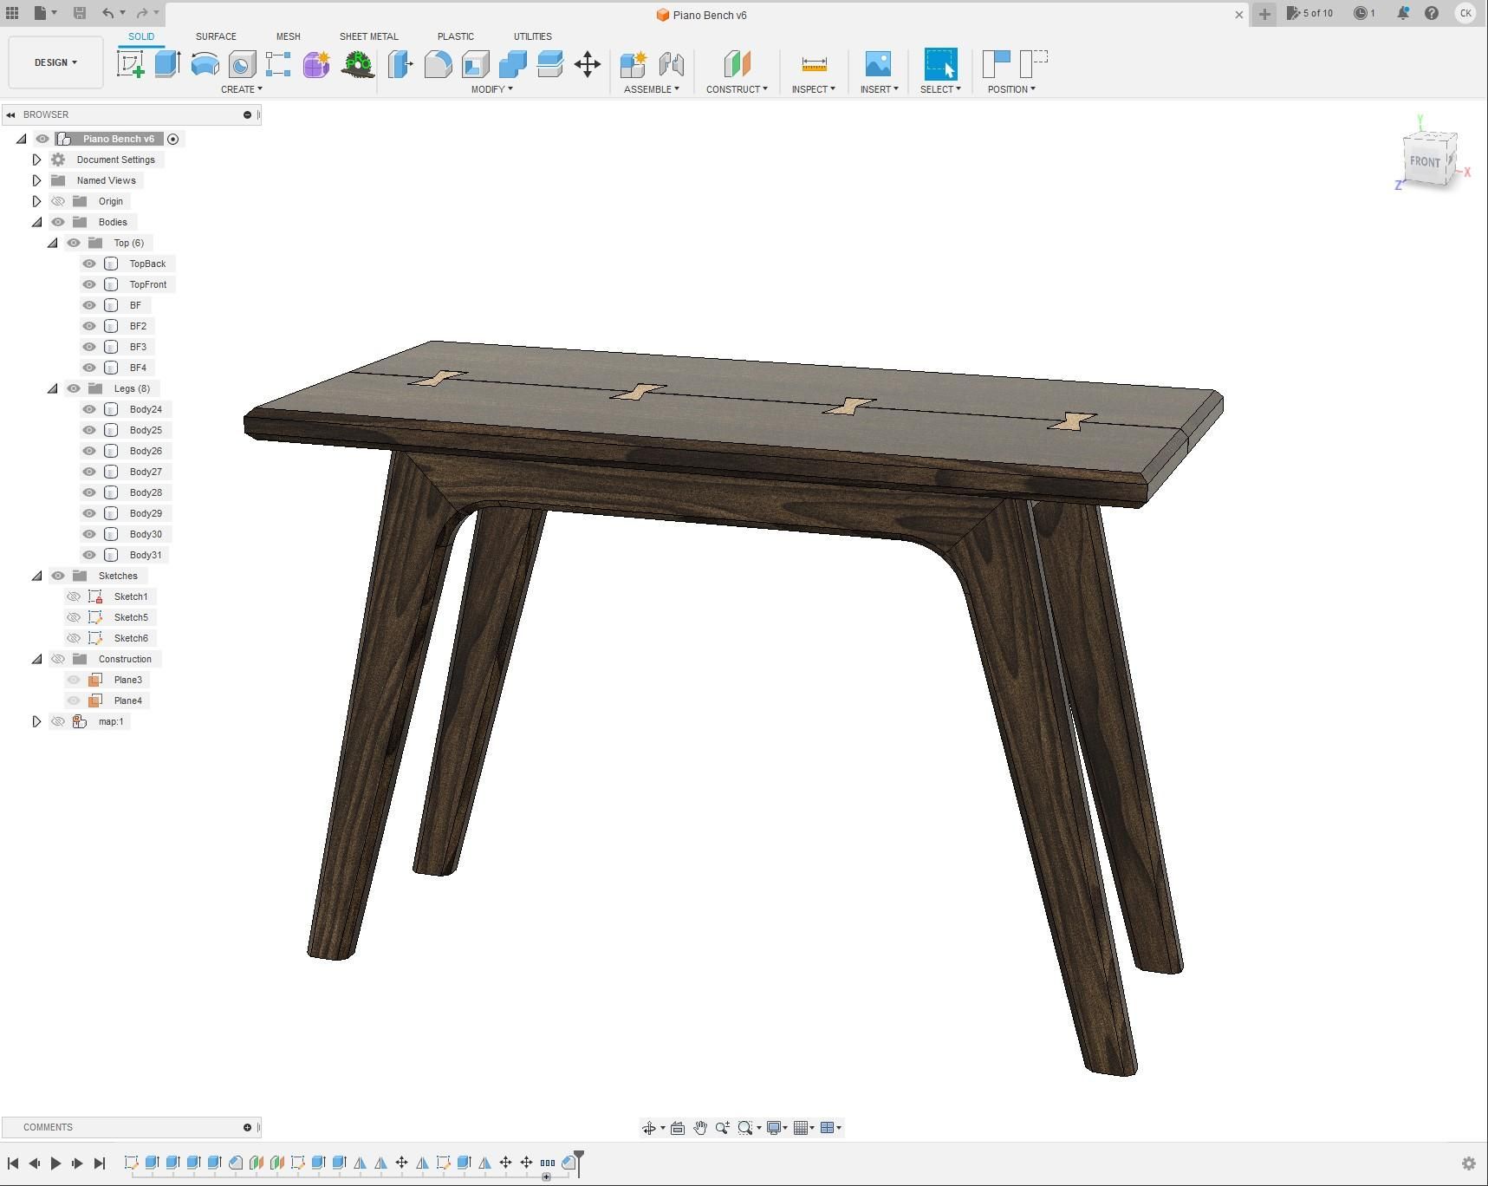1488x1186 pixels.
Task: Click the Canvas image icon under Insert
Action: (x=878, y=64)
